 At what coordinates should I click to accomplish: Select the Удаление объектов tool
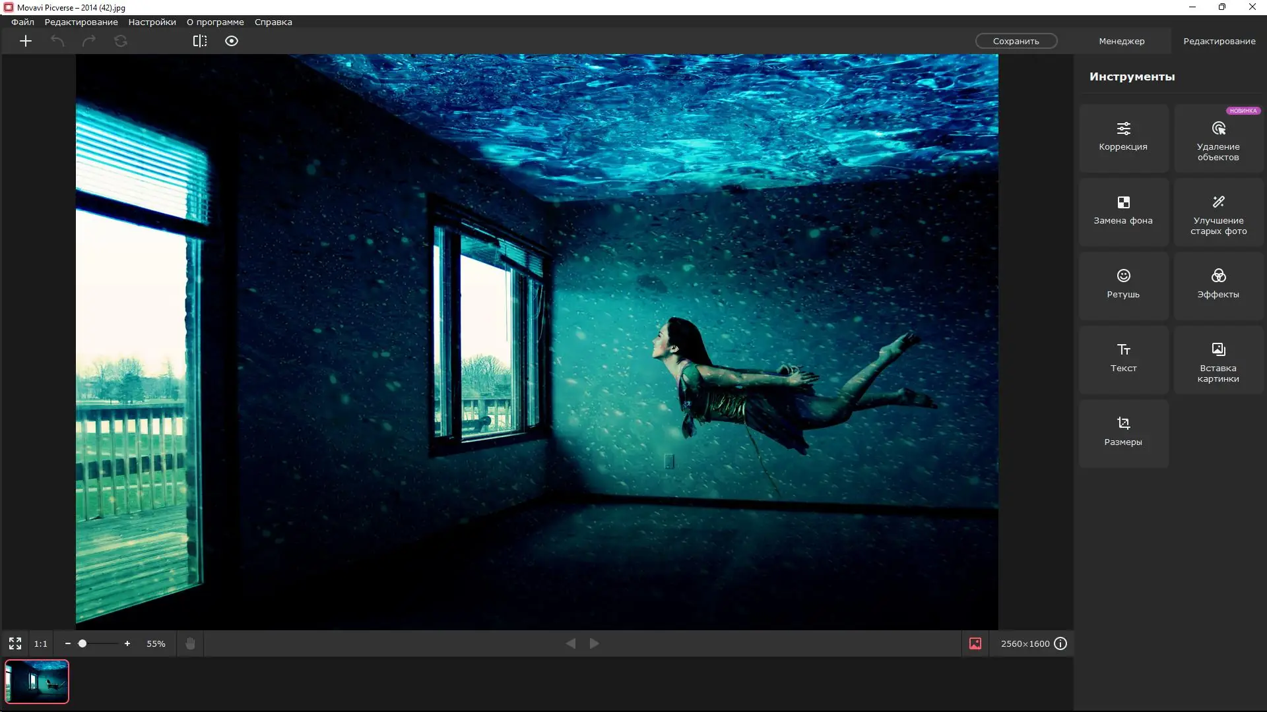[1218, 139]
